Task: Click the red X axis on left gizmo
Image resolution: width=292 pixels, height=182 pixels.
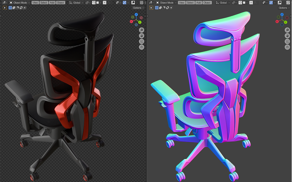Action: [132, 22]
